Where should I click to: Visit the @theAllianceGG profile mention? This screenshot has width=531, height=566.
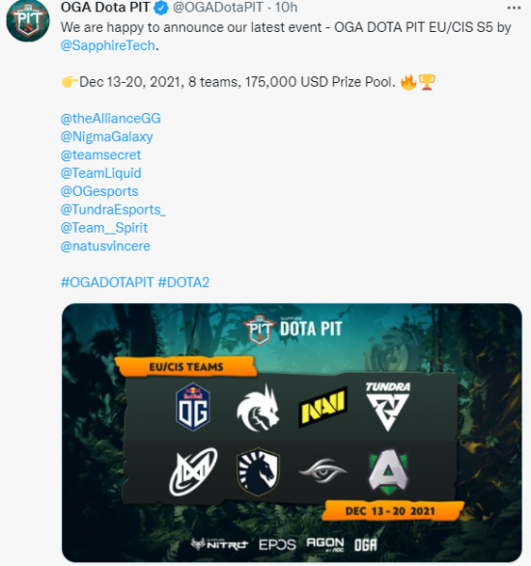click(x=111, y=119)
